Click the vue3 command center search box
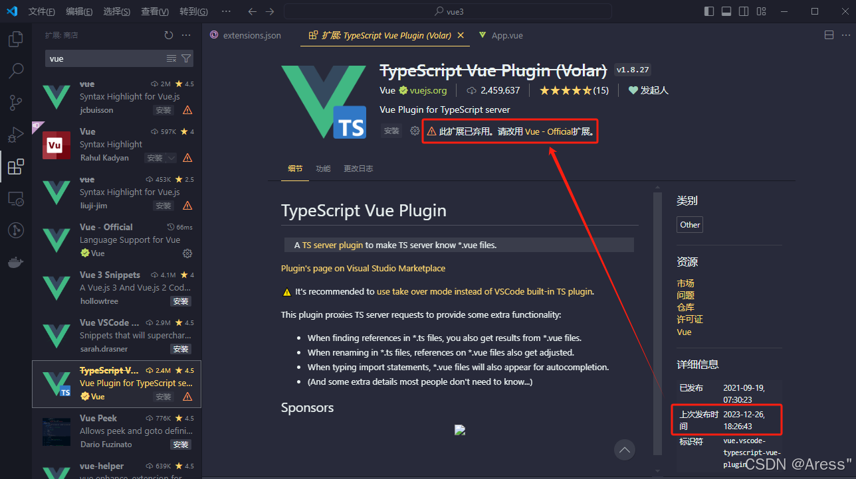Viewport: 856px width, 479px height. [x=448, y=11]
